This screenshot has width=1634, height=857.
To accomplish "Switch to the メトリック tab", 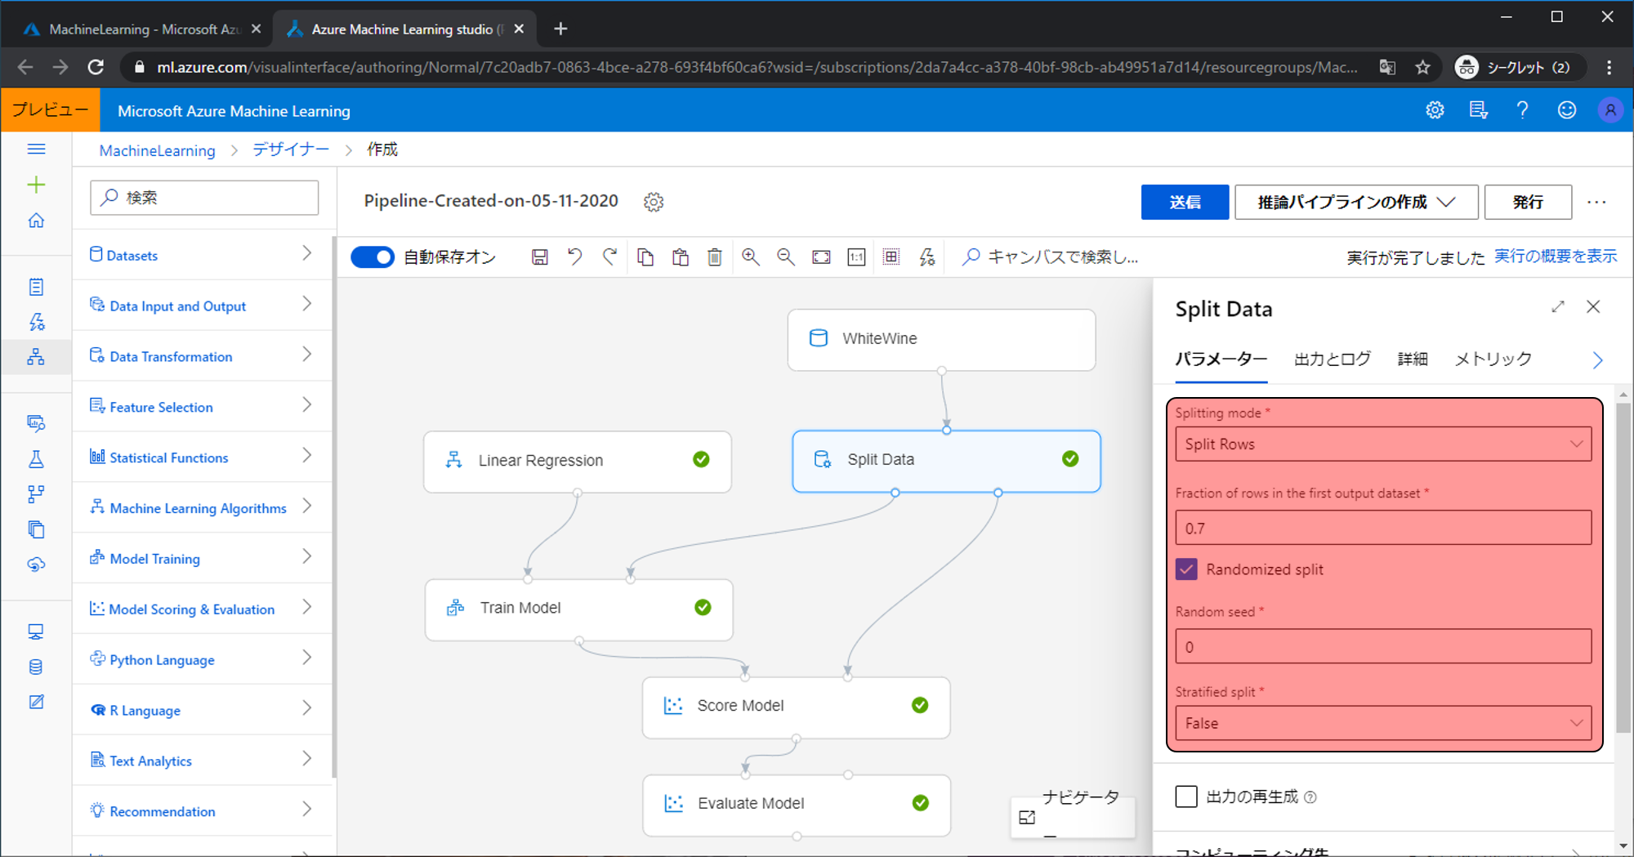I will coord(1493,359).
